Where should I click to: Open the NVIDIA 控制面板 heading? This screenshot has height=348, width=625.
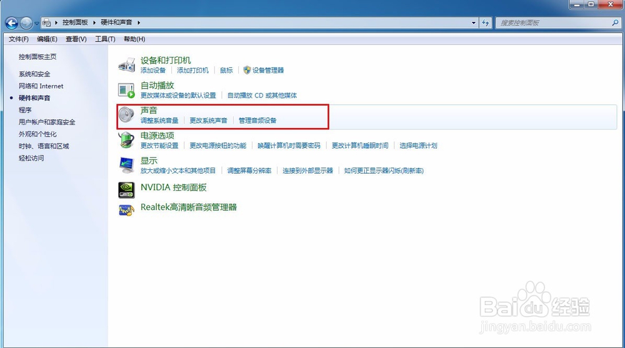[174, 187]
